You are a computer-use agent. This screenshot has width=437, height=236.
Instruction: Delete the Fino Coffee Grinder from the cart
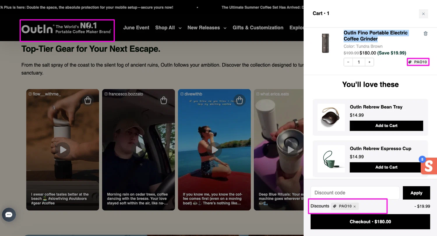(425, 34)
